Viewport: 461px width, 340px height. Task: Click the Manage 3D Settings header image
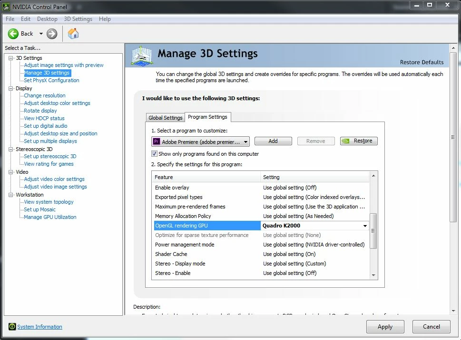tap(142, 55)
